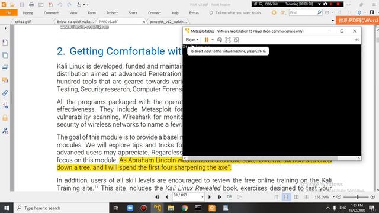Click the user account icon
The height and width of the screenshot is (213, 379).
pyautogui.click(x=372, y=12)
